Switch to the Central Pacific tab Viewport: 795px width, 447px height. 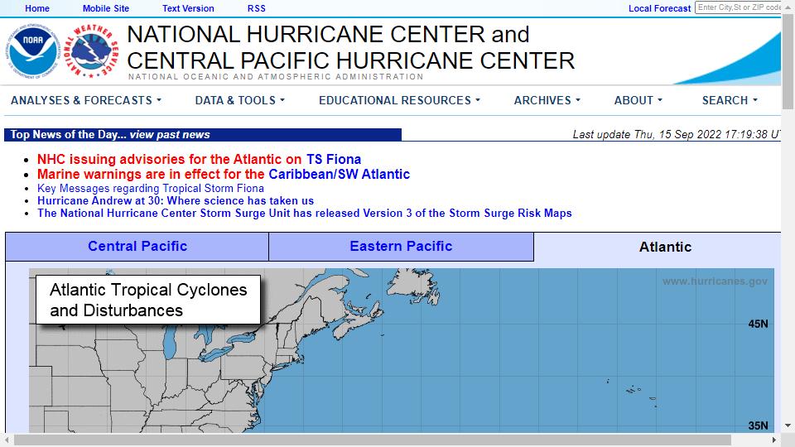137,247
